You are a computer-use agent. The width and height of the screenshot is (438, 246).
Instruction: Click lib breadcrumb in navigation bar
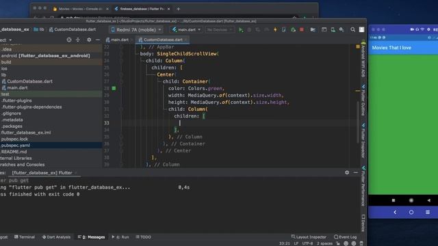(x=39, y=29)
